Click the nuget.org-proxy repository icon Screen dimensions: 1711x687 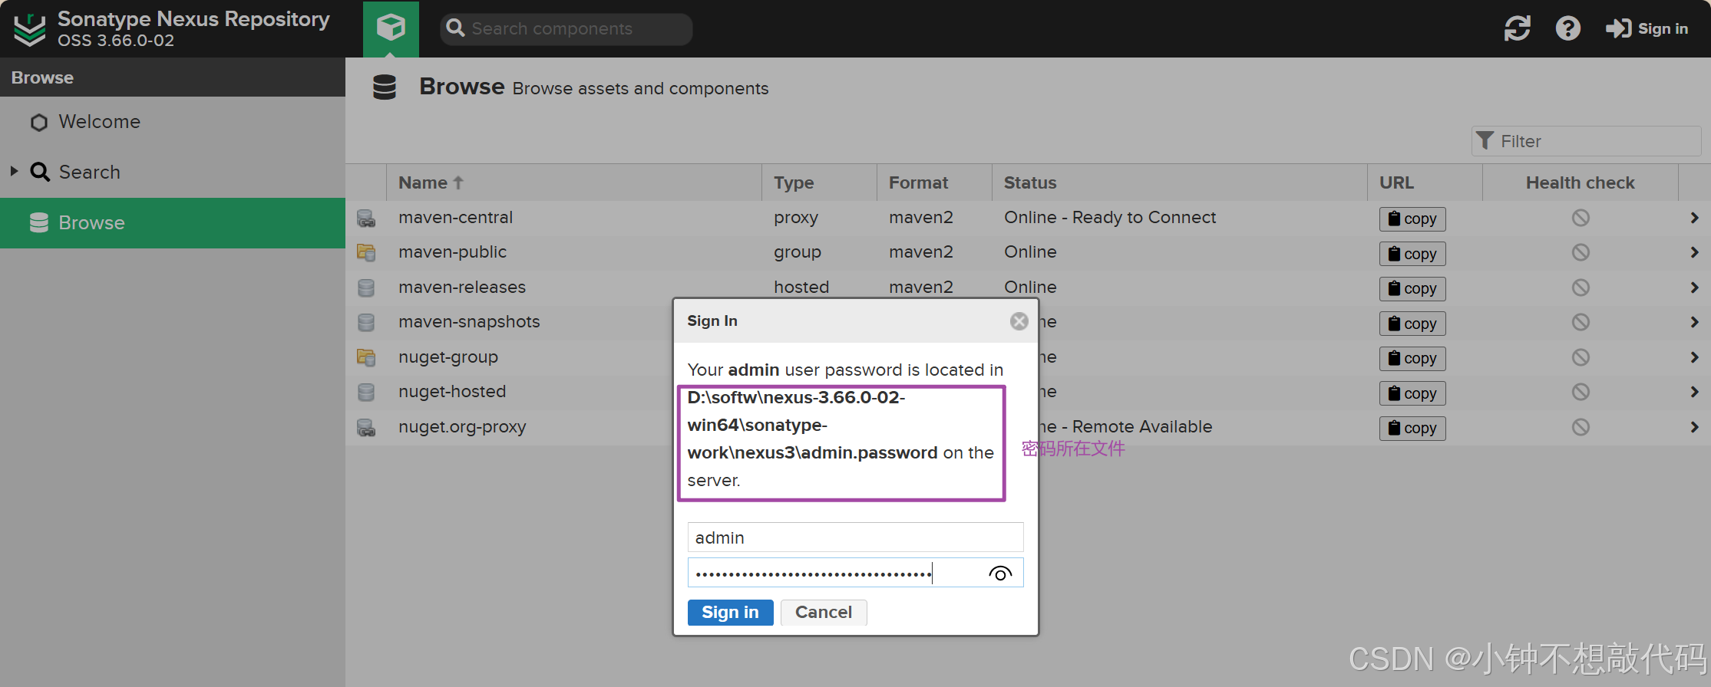click(366, 427)
